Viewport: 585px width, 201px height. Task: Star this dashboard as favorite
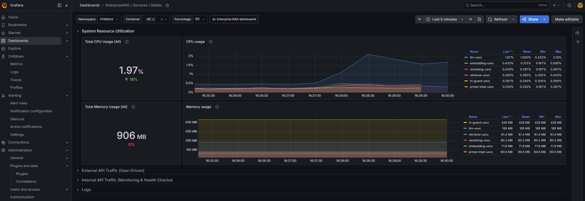(167, 5)
